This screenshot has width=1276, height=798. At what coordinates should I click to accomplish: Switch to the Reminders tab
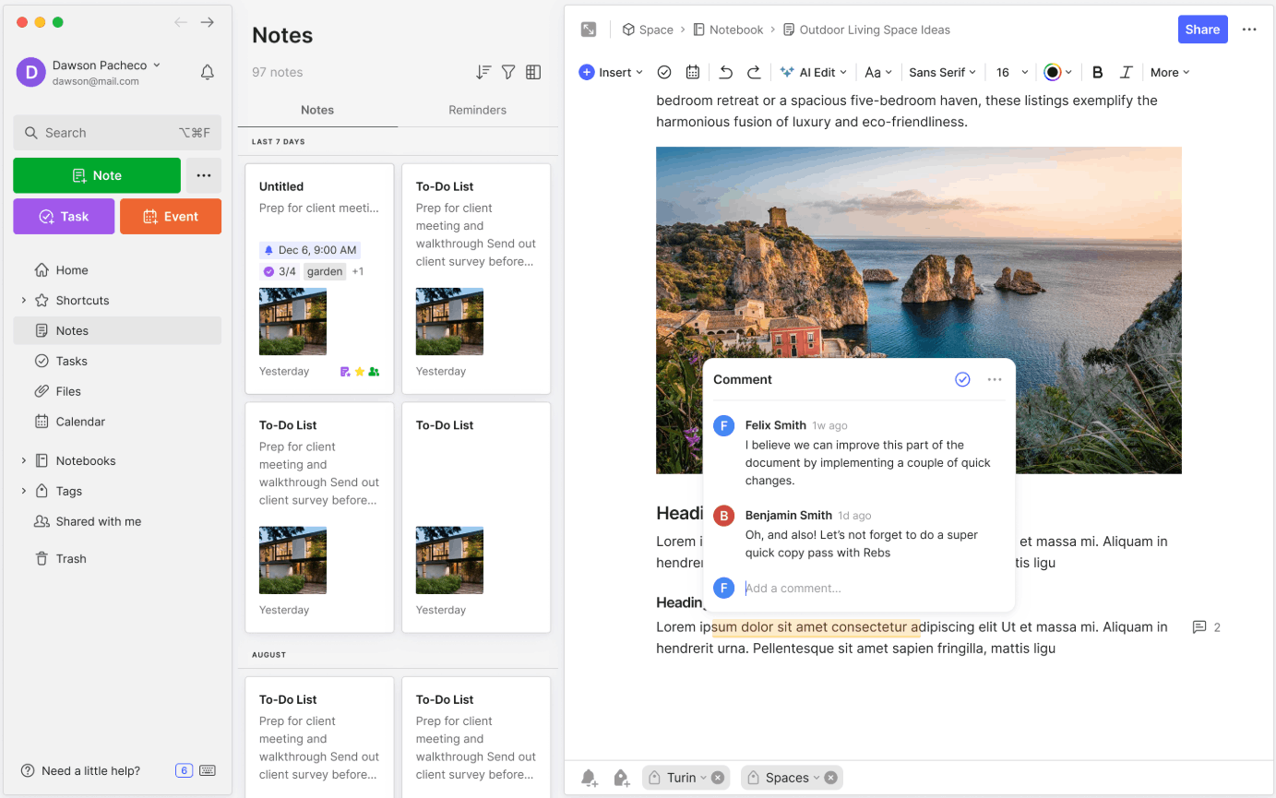tap(476, 110)
